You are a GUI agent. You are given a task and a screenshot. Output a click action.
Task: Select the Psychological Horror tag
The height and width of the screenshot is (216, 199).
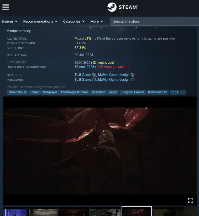(74, 92)
